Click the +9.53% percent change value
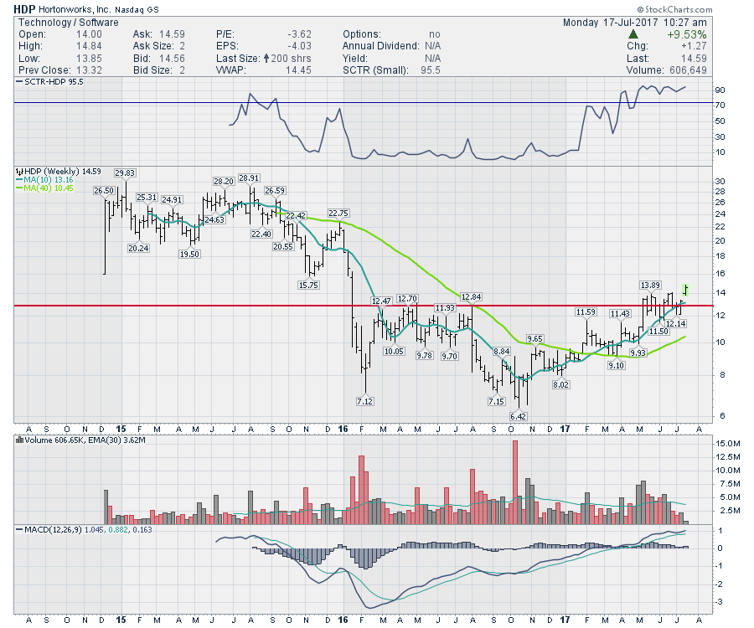The height and width of the screenshot is (628, 754). pos(687,34)
